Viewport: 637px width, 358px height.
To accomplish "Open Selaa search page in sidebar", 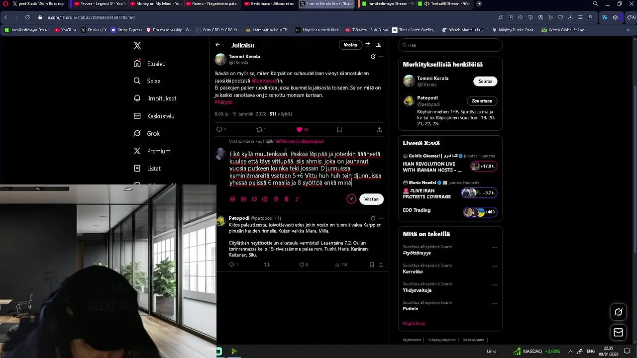I will [147, 81].
